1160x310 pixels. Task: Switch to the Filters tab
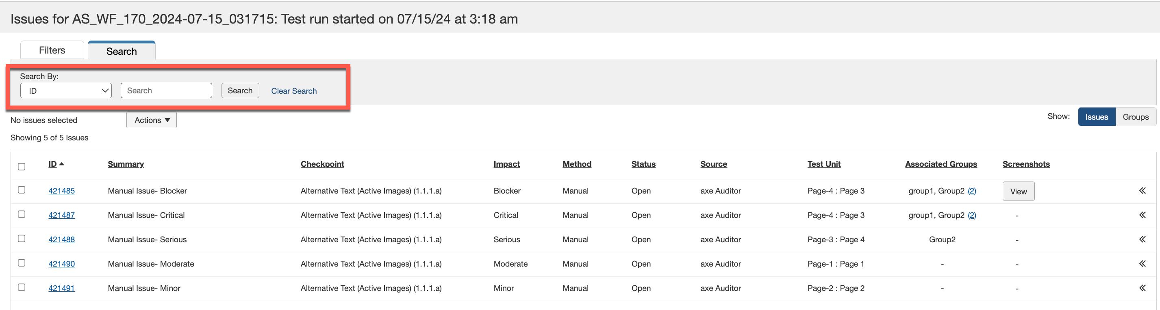[52, 50]
